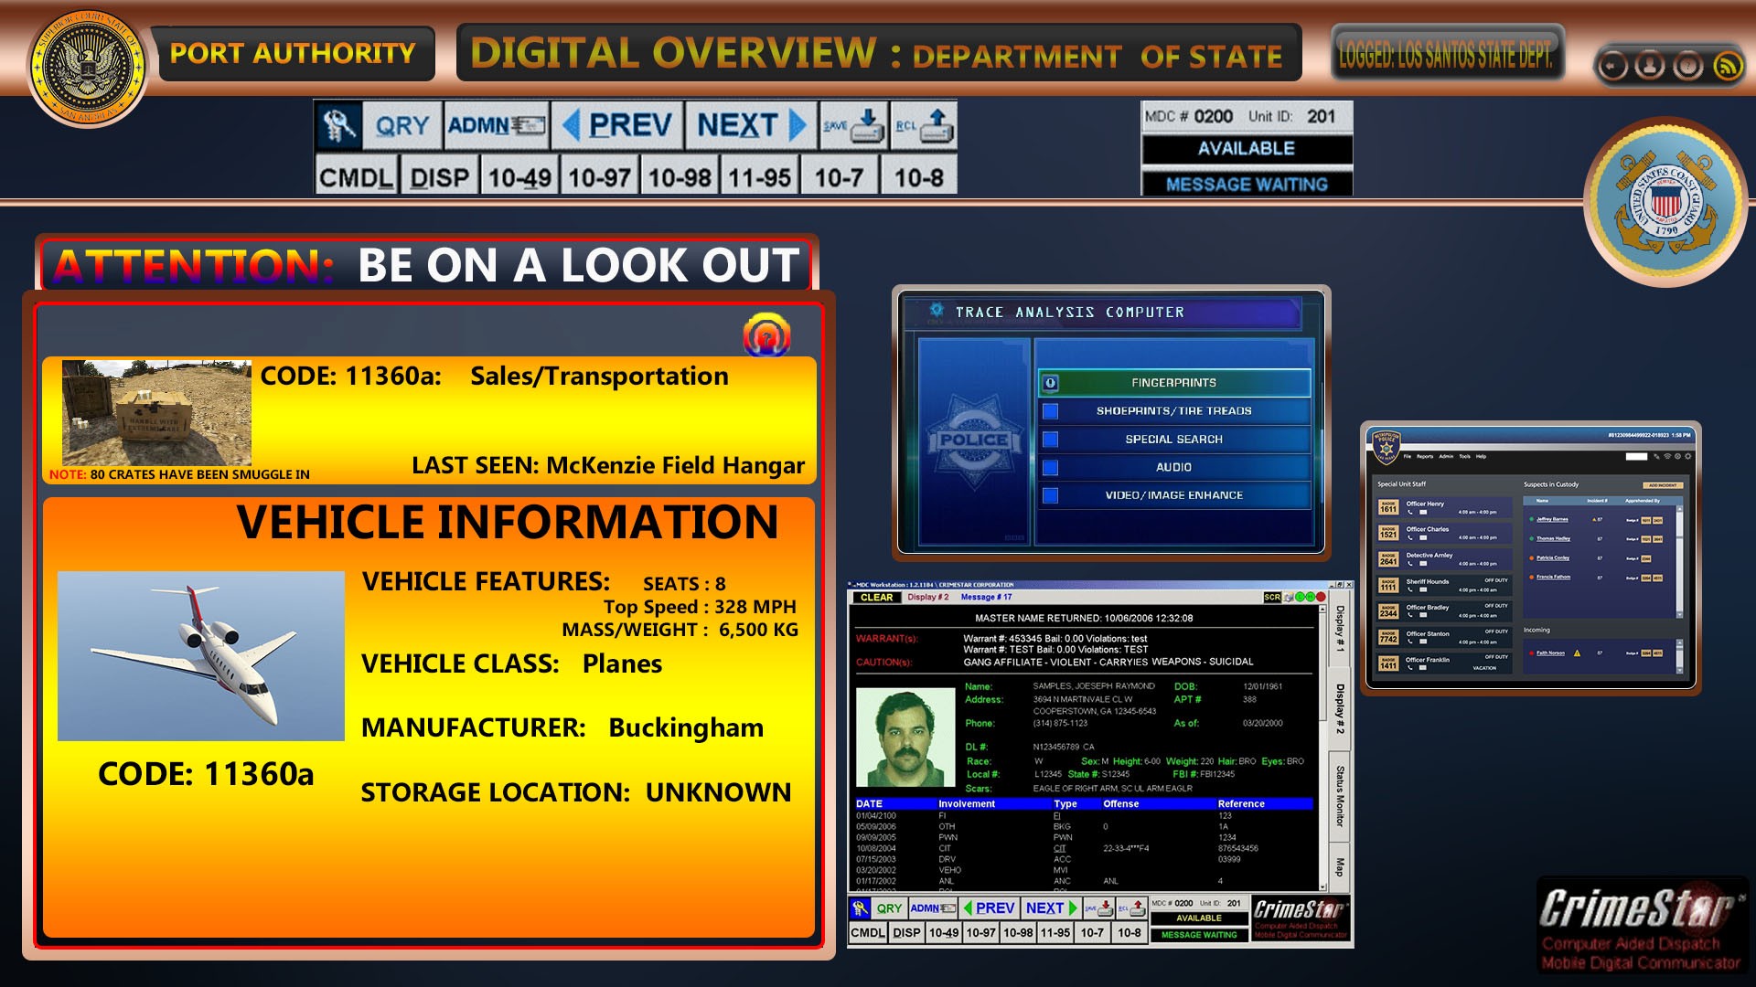Image resolution: width=1756 pixels, height=987 pixels.
Task: Click the headphones audio icon in BOLO panel
Action: (x=766, y=335)
